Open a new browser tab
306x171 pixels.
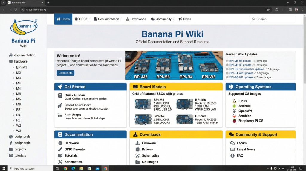coord(48,2)
